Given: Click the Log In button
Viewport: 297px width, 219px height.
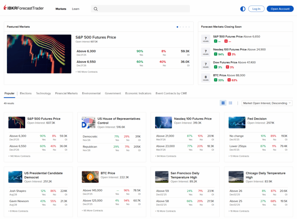Looking at the screenshot, I should 256,9.
